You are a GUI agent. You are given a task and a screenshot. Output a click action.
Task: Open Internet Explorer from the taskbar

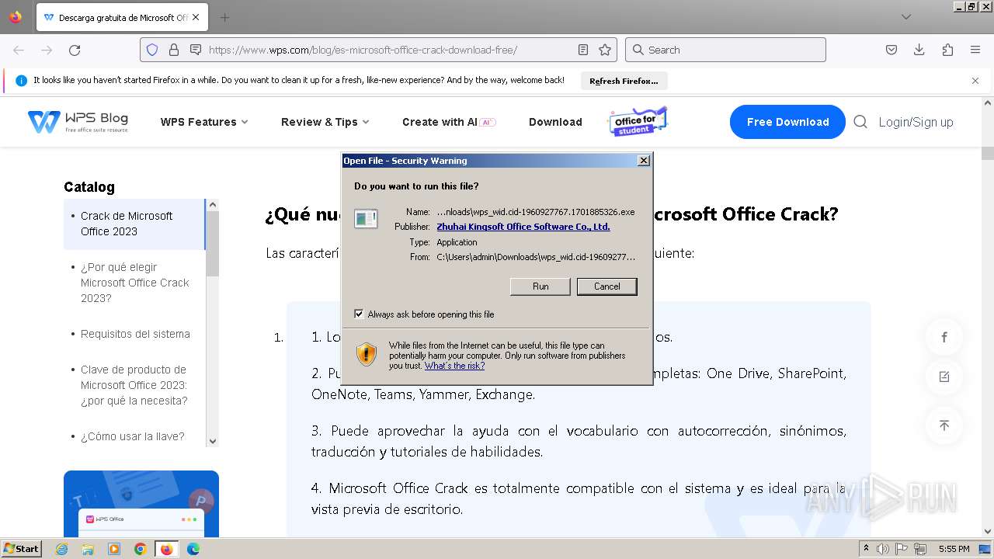click(62, 549)
